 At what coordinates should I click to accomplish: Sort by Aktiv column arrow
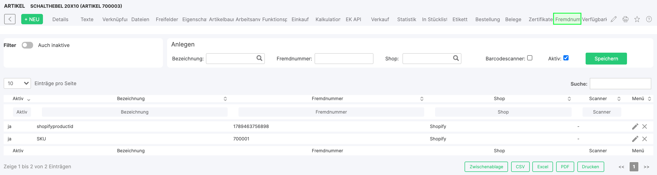point(29,100)
